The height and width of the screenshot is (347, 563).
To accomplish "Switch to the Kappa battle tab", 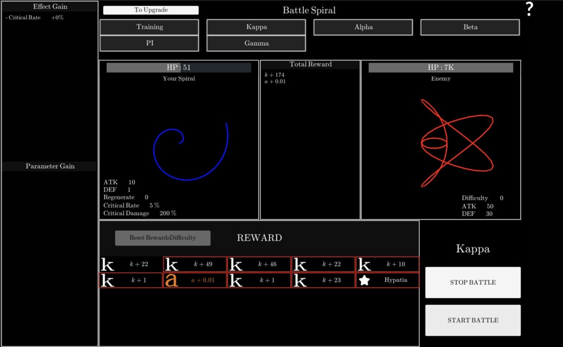I will pos(256,27).
